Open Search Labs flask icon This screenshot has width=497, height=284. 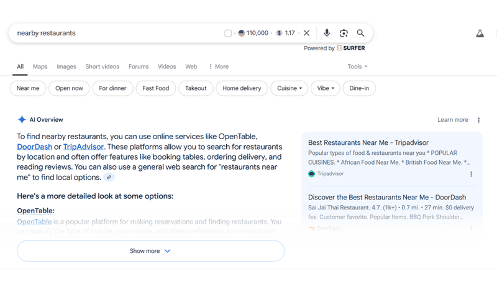coord(480,34)
